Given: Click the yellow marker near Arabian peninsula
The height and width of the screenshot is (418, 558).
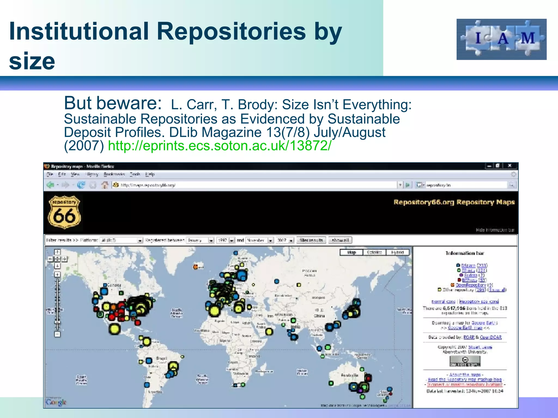Looking at the screenshot, I should pyautogui.click(x=269, y=331).
